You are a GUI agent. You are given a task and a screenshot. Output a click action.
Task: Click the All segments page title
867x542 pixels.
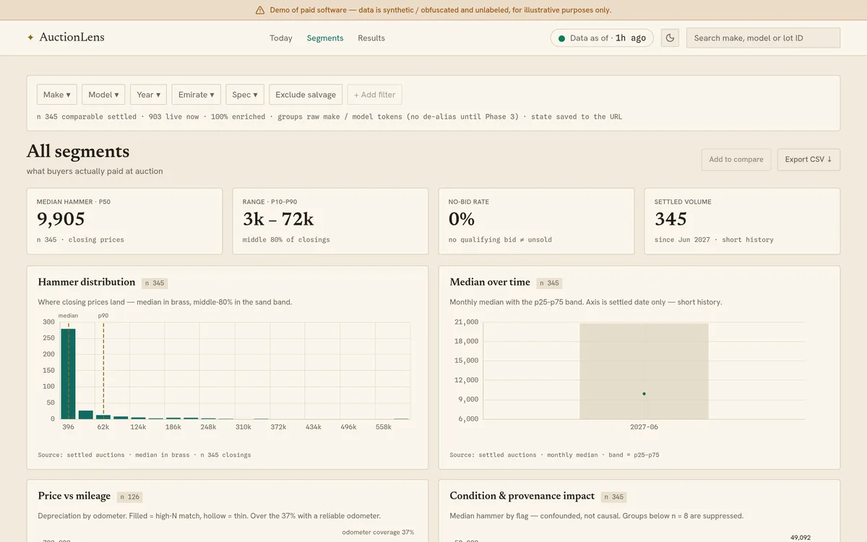(x=78, y=151)
